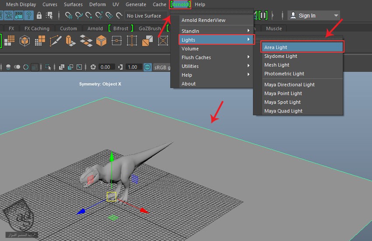Image resolution: width=372 pixels, height=241 pixels.
Task: Click the extrude column shelf icon
Action: pyautogui.click(x=70, y=41)
